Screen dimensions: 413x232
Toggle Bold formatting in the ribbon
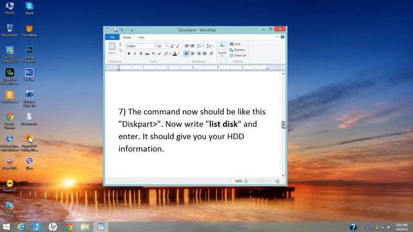pos(129,53)
